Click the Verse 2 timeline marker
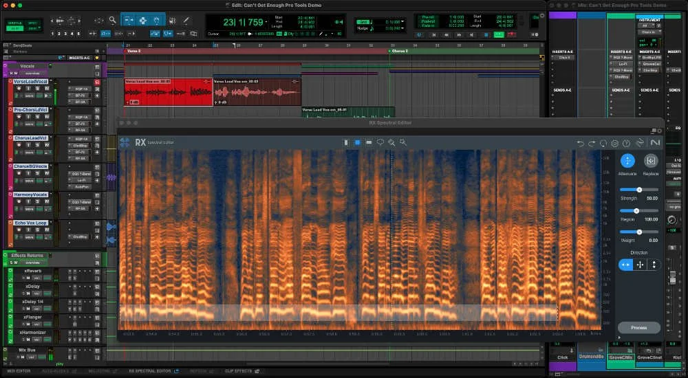Screen dimensions: 688x378 click(x=133, y=52)
